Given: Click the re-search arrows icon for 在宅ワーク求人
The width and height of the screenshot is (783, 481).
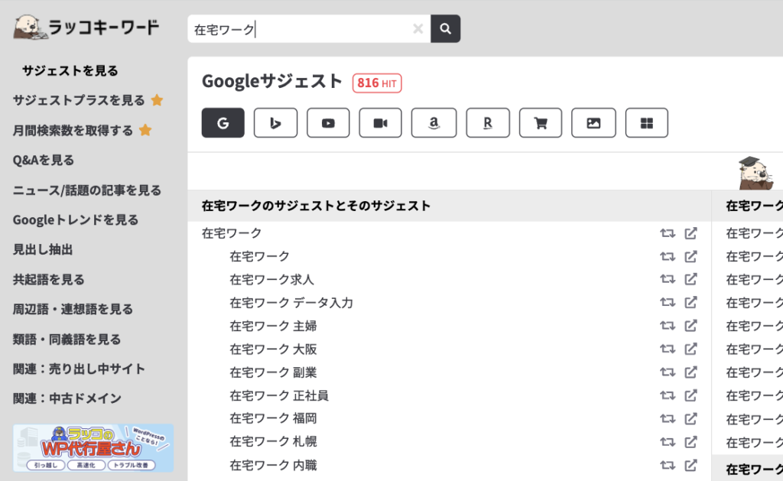Looking at the screenshot, I should coord(667,279).
